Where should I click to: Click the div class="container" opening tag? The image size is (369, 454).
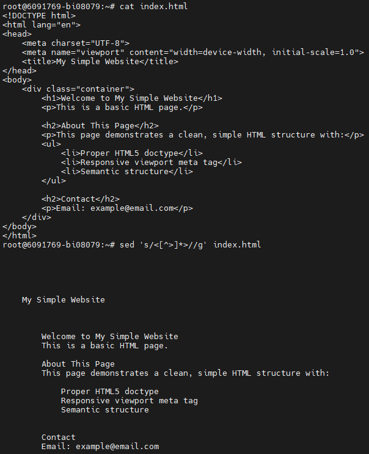[78, 89]
